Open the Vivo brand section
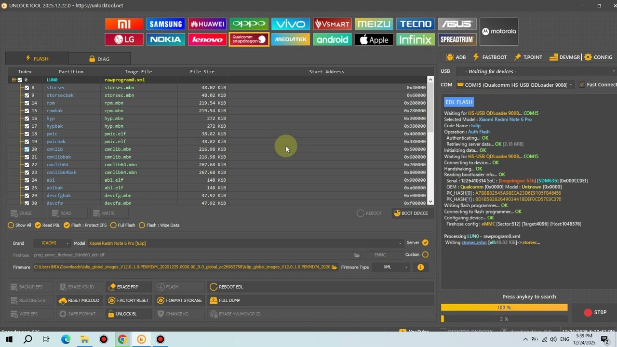 291,24
